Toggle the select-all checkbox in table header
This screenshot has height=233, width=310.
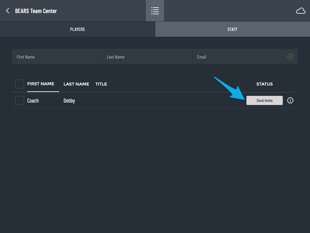[20, 84]
